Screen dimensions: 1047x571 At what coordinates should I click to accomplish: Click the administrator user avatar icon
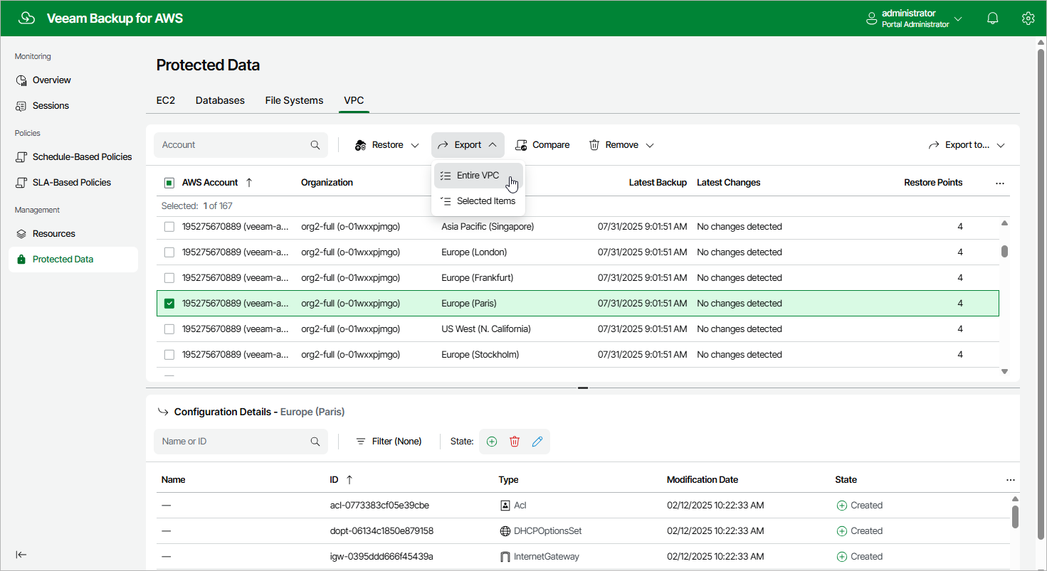[871, 19]
